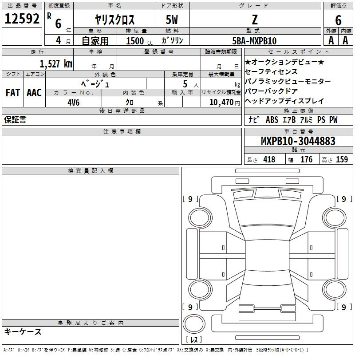
Task: Click the car name ヤリスクロス
Action: tap(114, 20)
